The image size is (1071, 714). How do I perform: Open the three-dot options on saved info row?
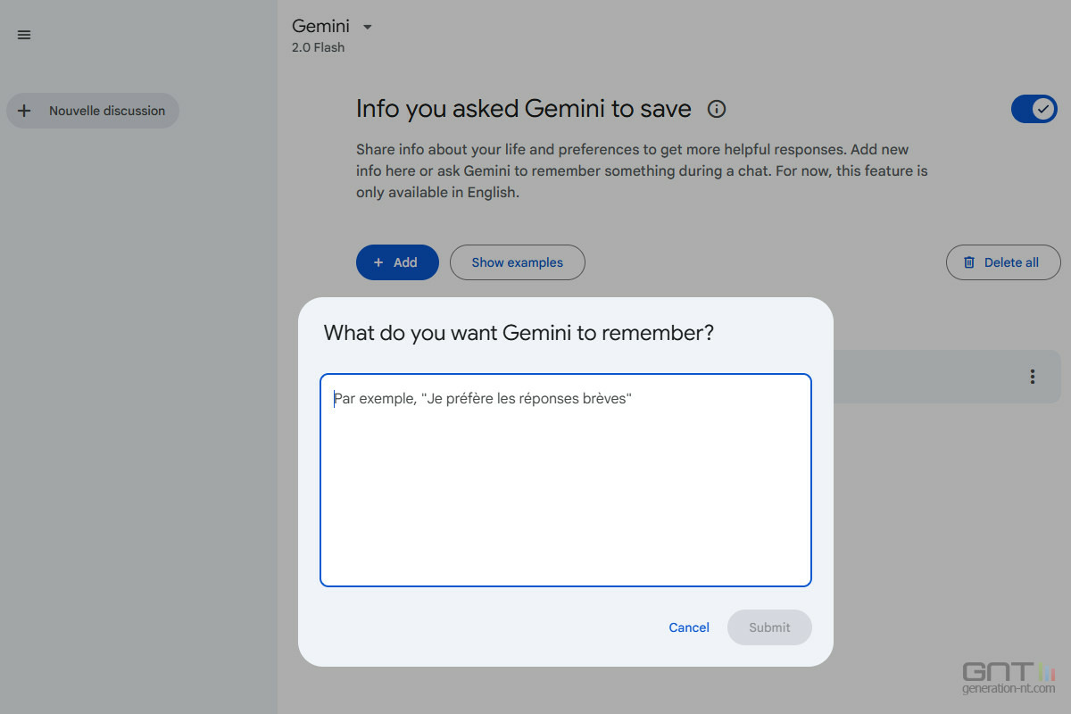[1032, 377]
